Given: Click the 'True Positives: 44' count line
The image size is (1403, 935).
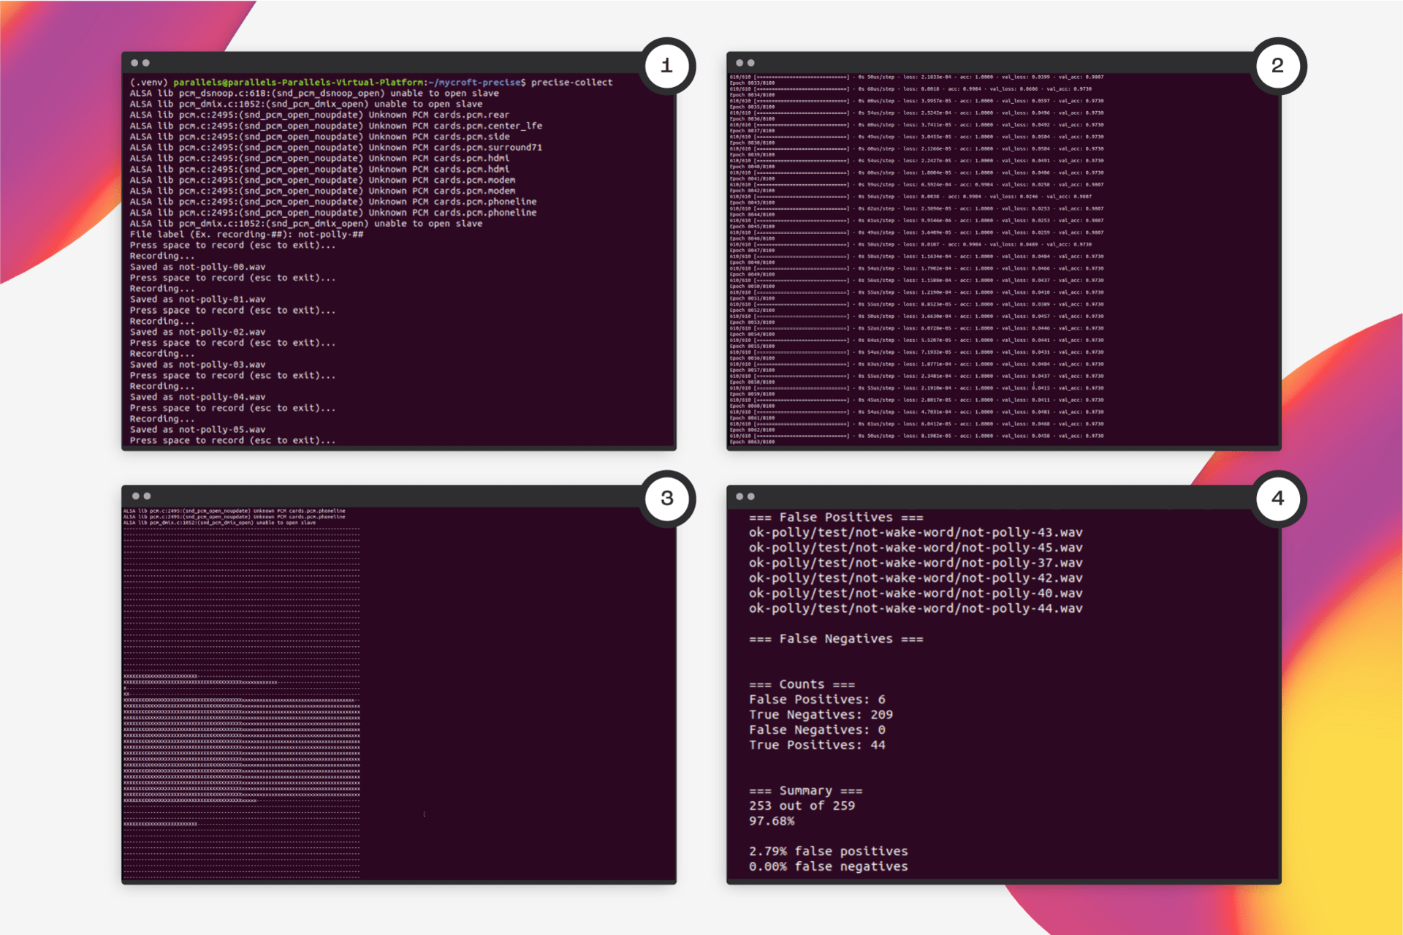Looking at the screenshot, I should (x=817, y=745).
